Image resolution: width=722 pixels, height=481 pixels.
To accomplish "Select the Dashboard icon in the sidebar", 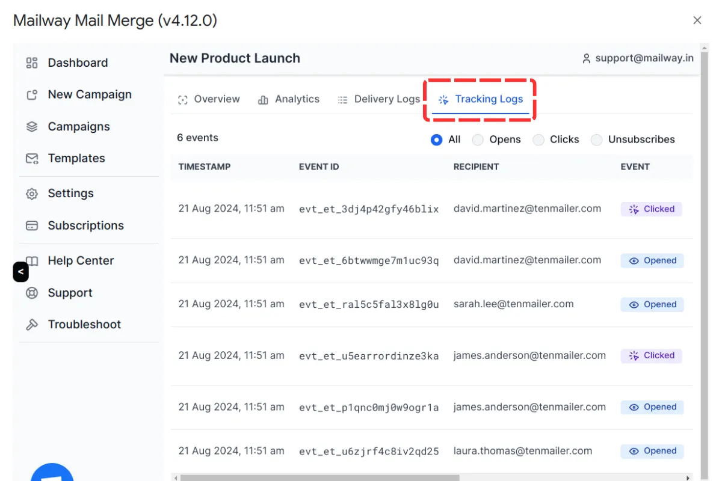I will tap(31, 63).
